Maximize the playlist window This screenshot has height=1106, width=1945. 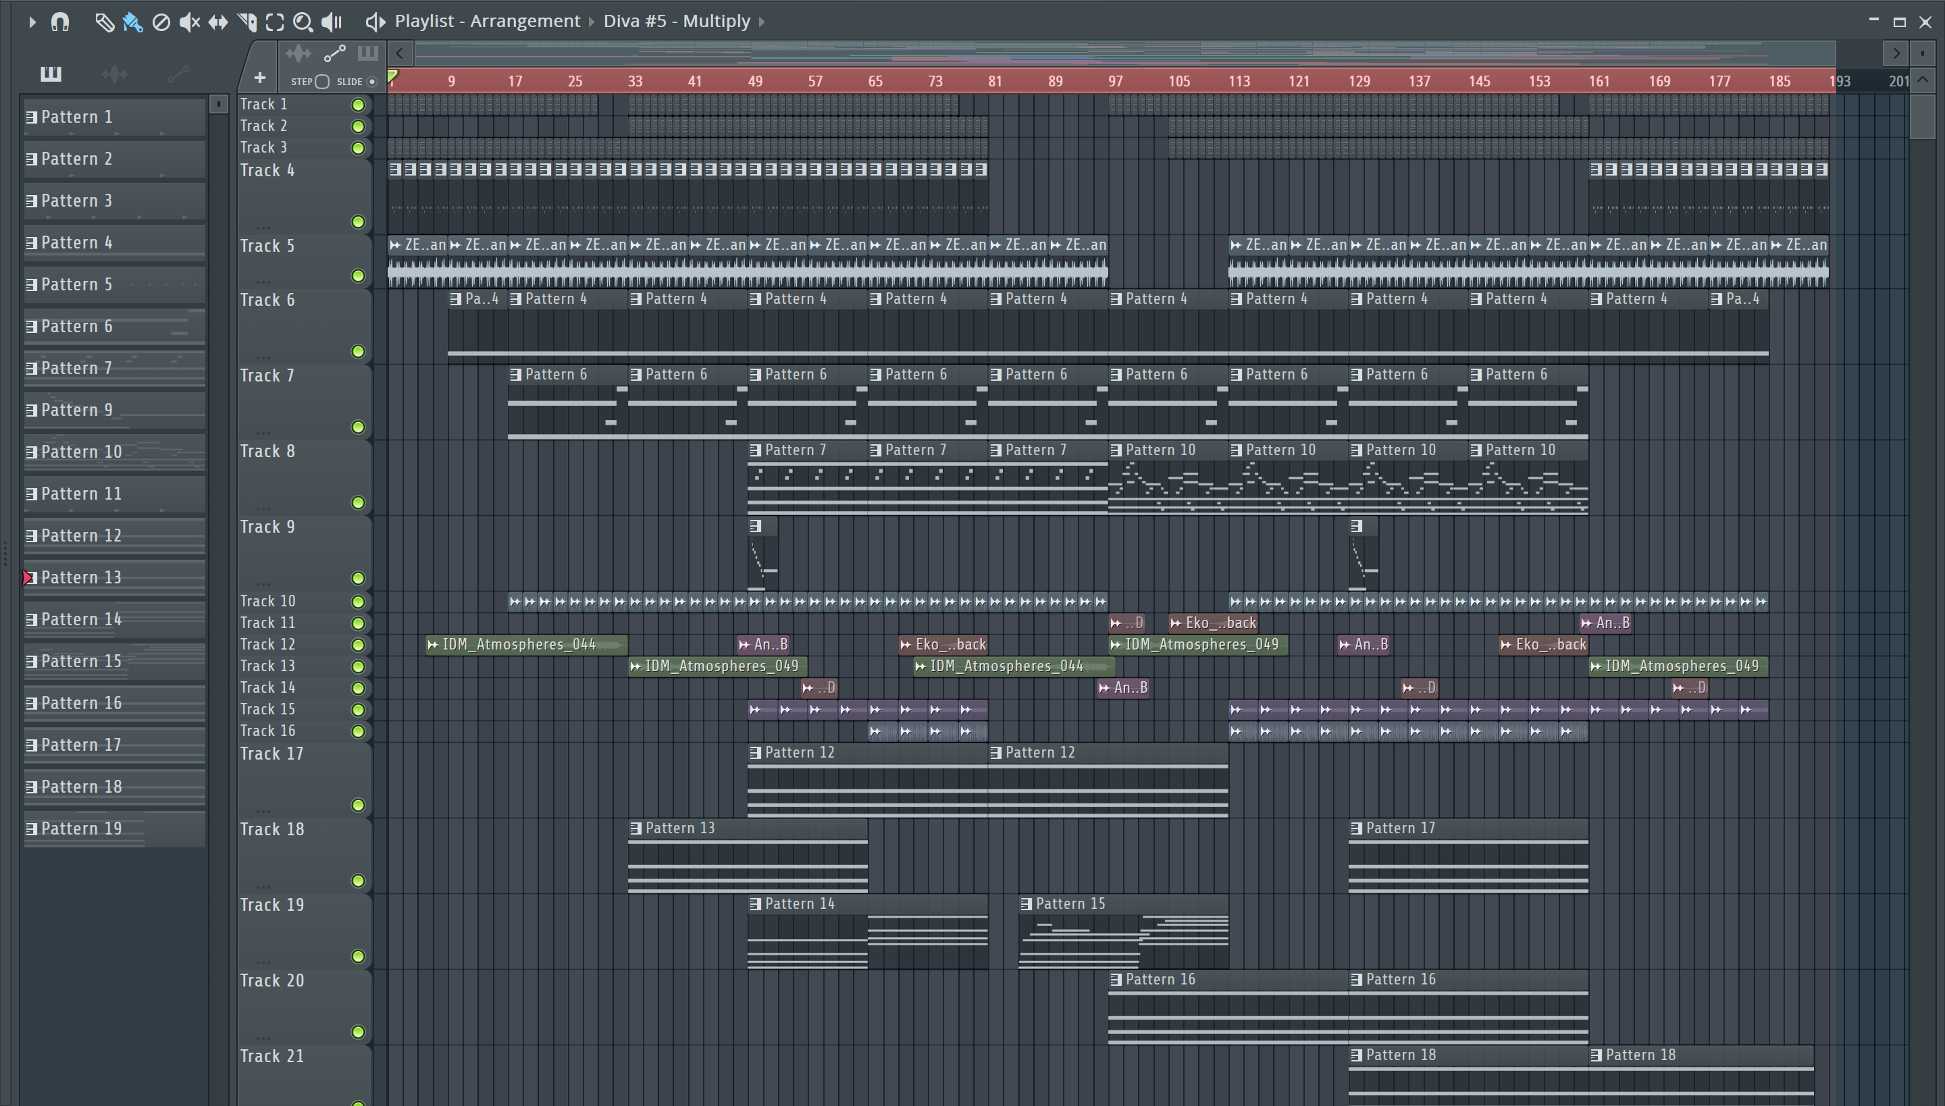point(1899,22)
